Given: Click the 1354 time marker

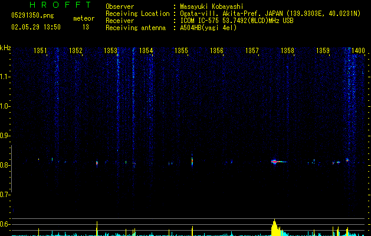Looking at the screenshot, I should [x=146, y=51].
